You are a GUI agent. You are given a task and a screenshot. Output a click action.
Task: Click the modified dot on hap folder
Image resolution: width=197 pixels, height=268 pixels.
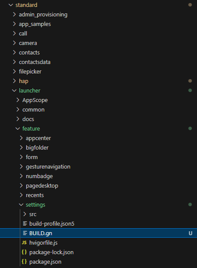pos(190,81)
